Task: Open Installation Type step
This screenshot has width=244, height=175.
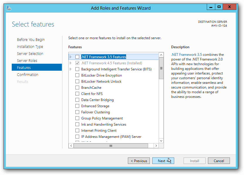Action: pyautogui.click(x=30, y=47)
